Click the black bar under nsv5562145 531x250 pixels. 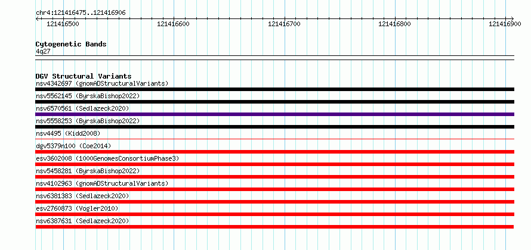tap(274, 102)
